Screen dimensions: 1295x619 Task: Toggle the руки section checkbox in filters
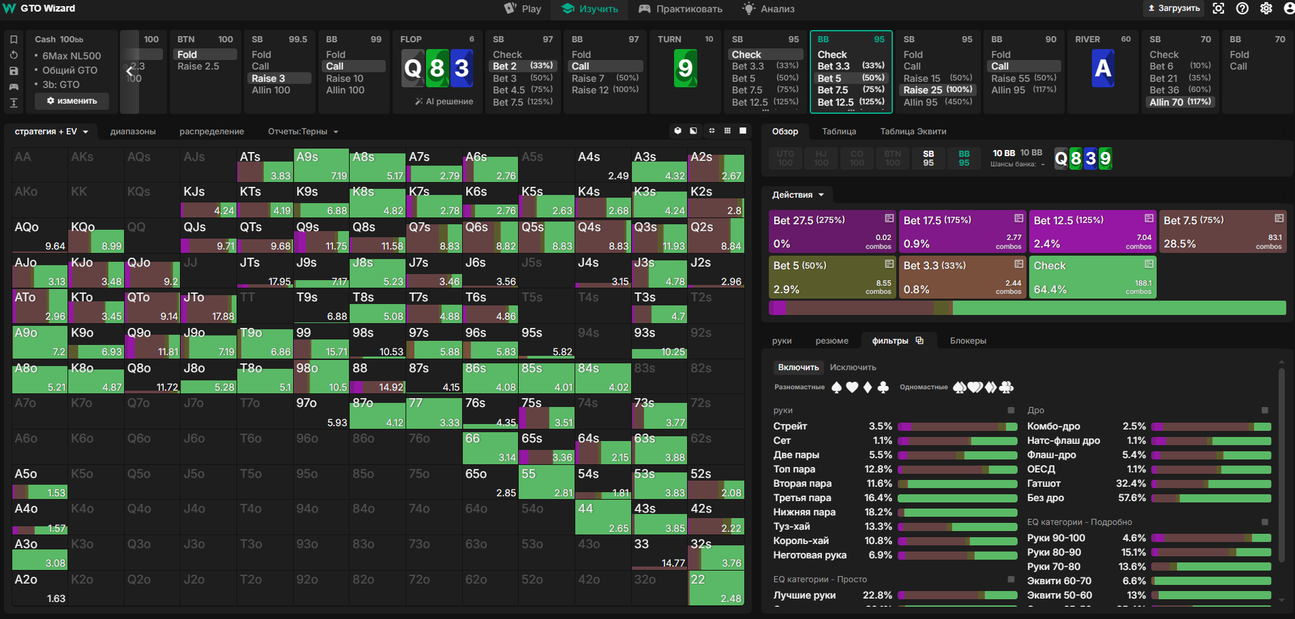pos(1011,410)
